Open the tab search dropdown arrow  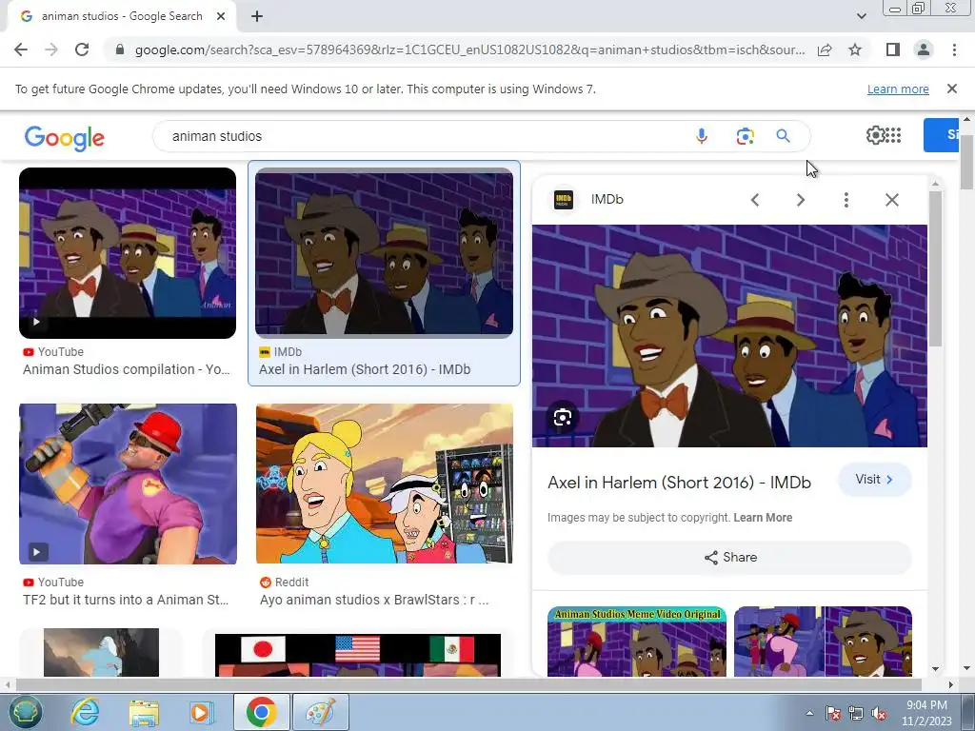coord(861,16)
